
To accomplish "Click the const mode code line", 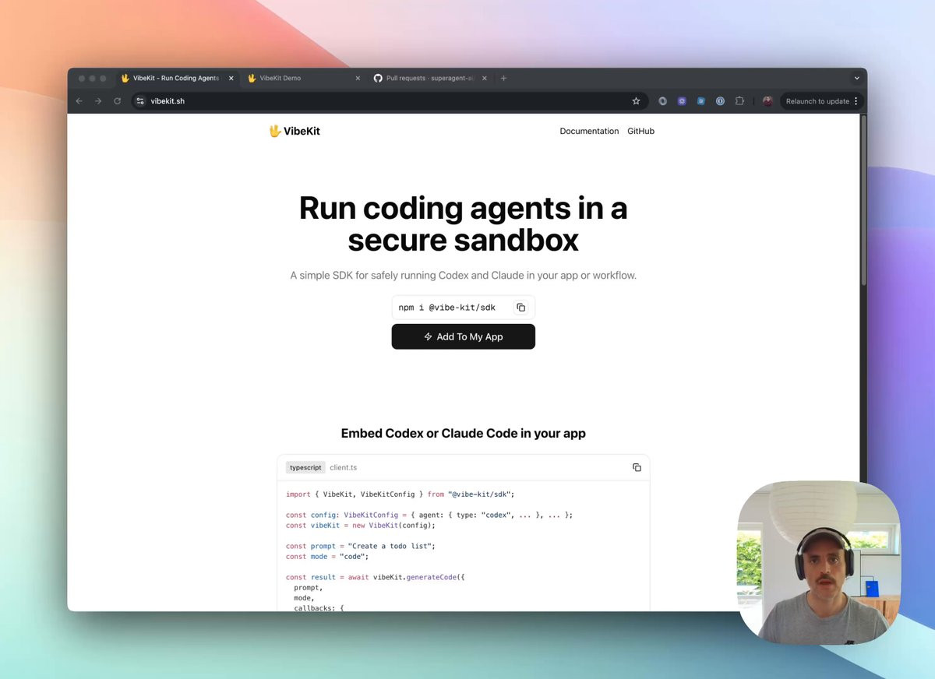I will tap(327, 556).
